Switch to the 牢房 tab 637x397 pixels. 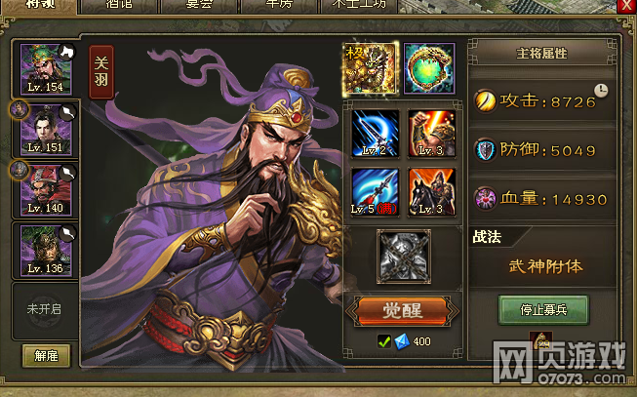279,6
